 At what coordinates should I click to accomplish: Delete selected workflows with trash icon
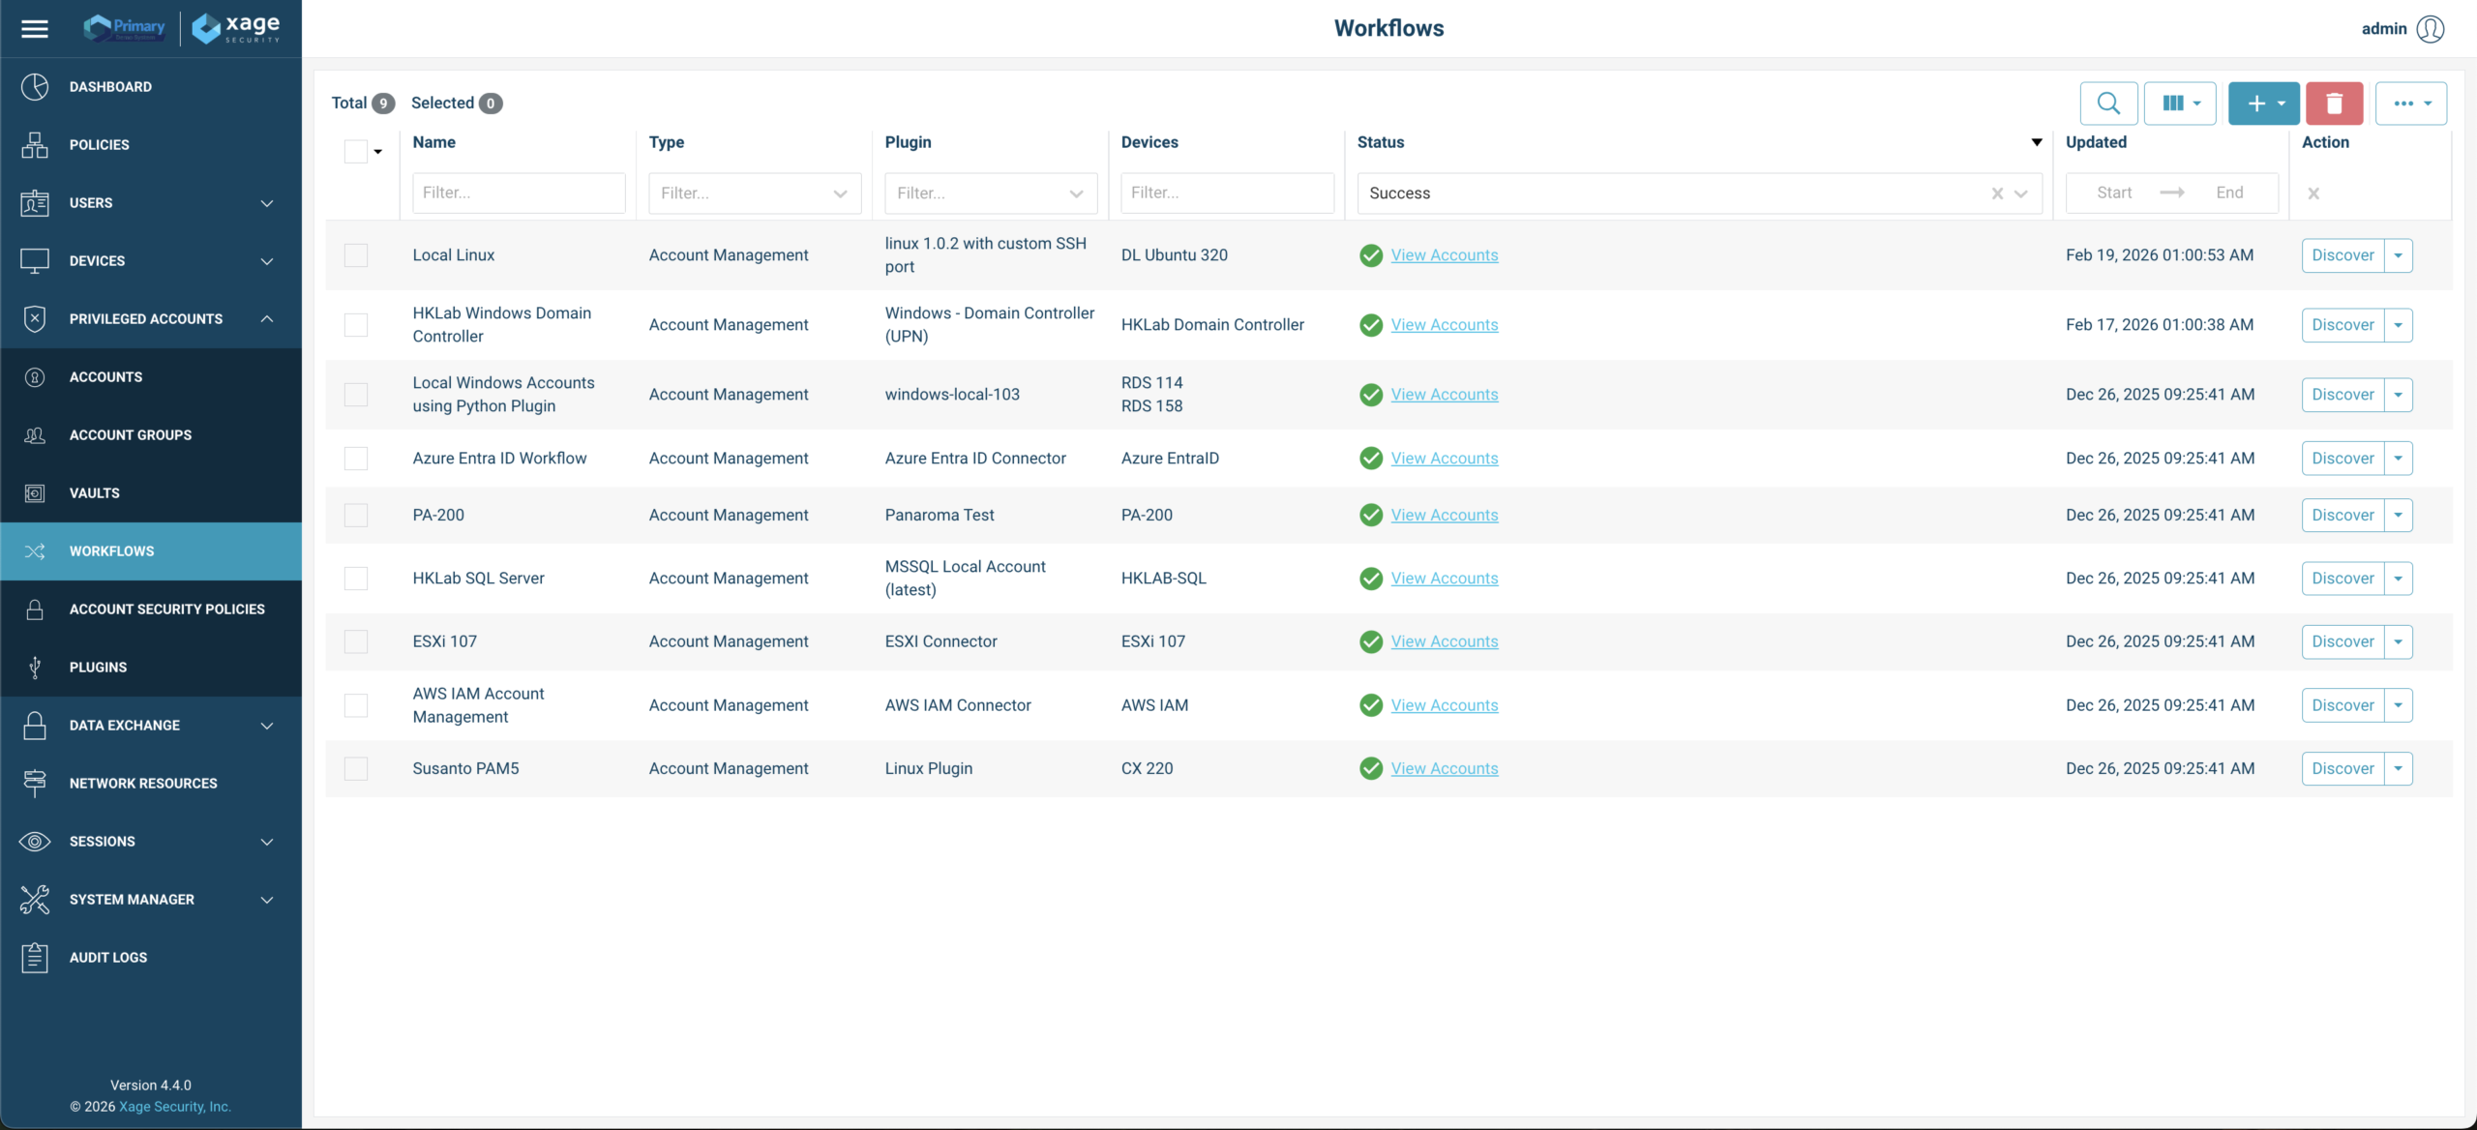pyautogui.click(x=2334, y=103)
